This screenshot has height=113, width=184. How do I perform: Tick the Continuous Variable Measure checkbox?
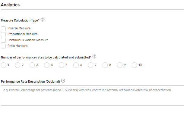pyautogui.click(x=3, y=40)
